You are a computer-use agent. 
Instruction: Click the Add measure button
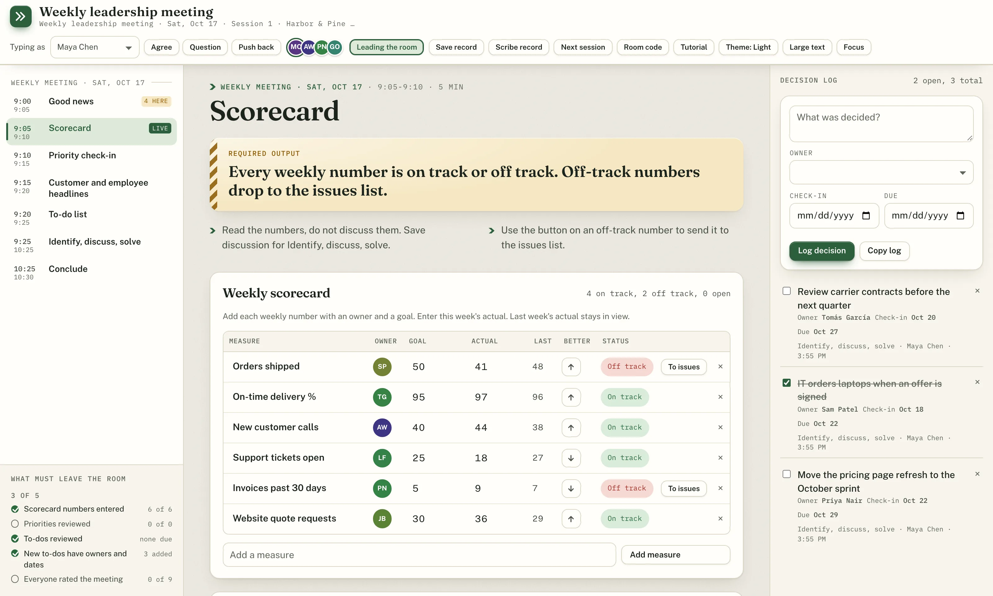coord(676,555)
